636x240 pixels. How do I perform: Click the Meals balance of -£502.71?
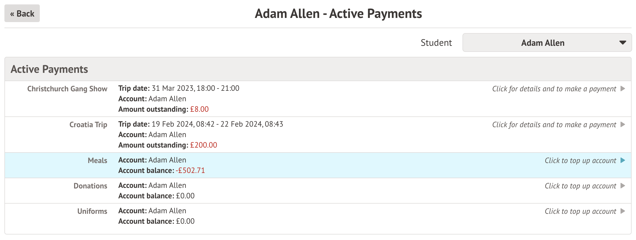tap(190, 170)
